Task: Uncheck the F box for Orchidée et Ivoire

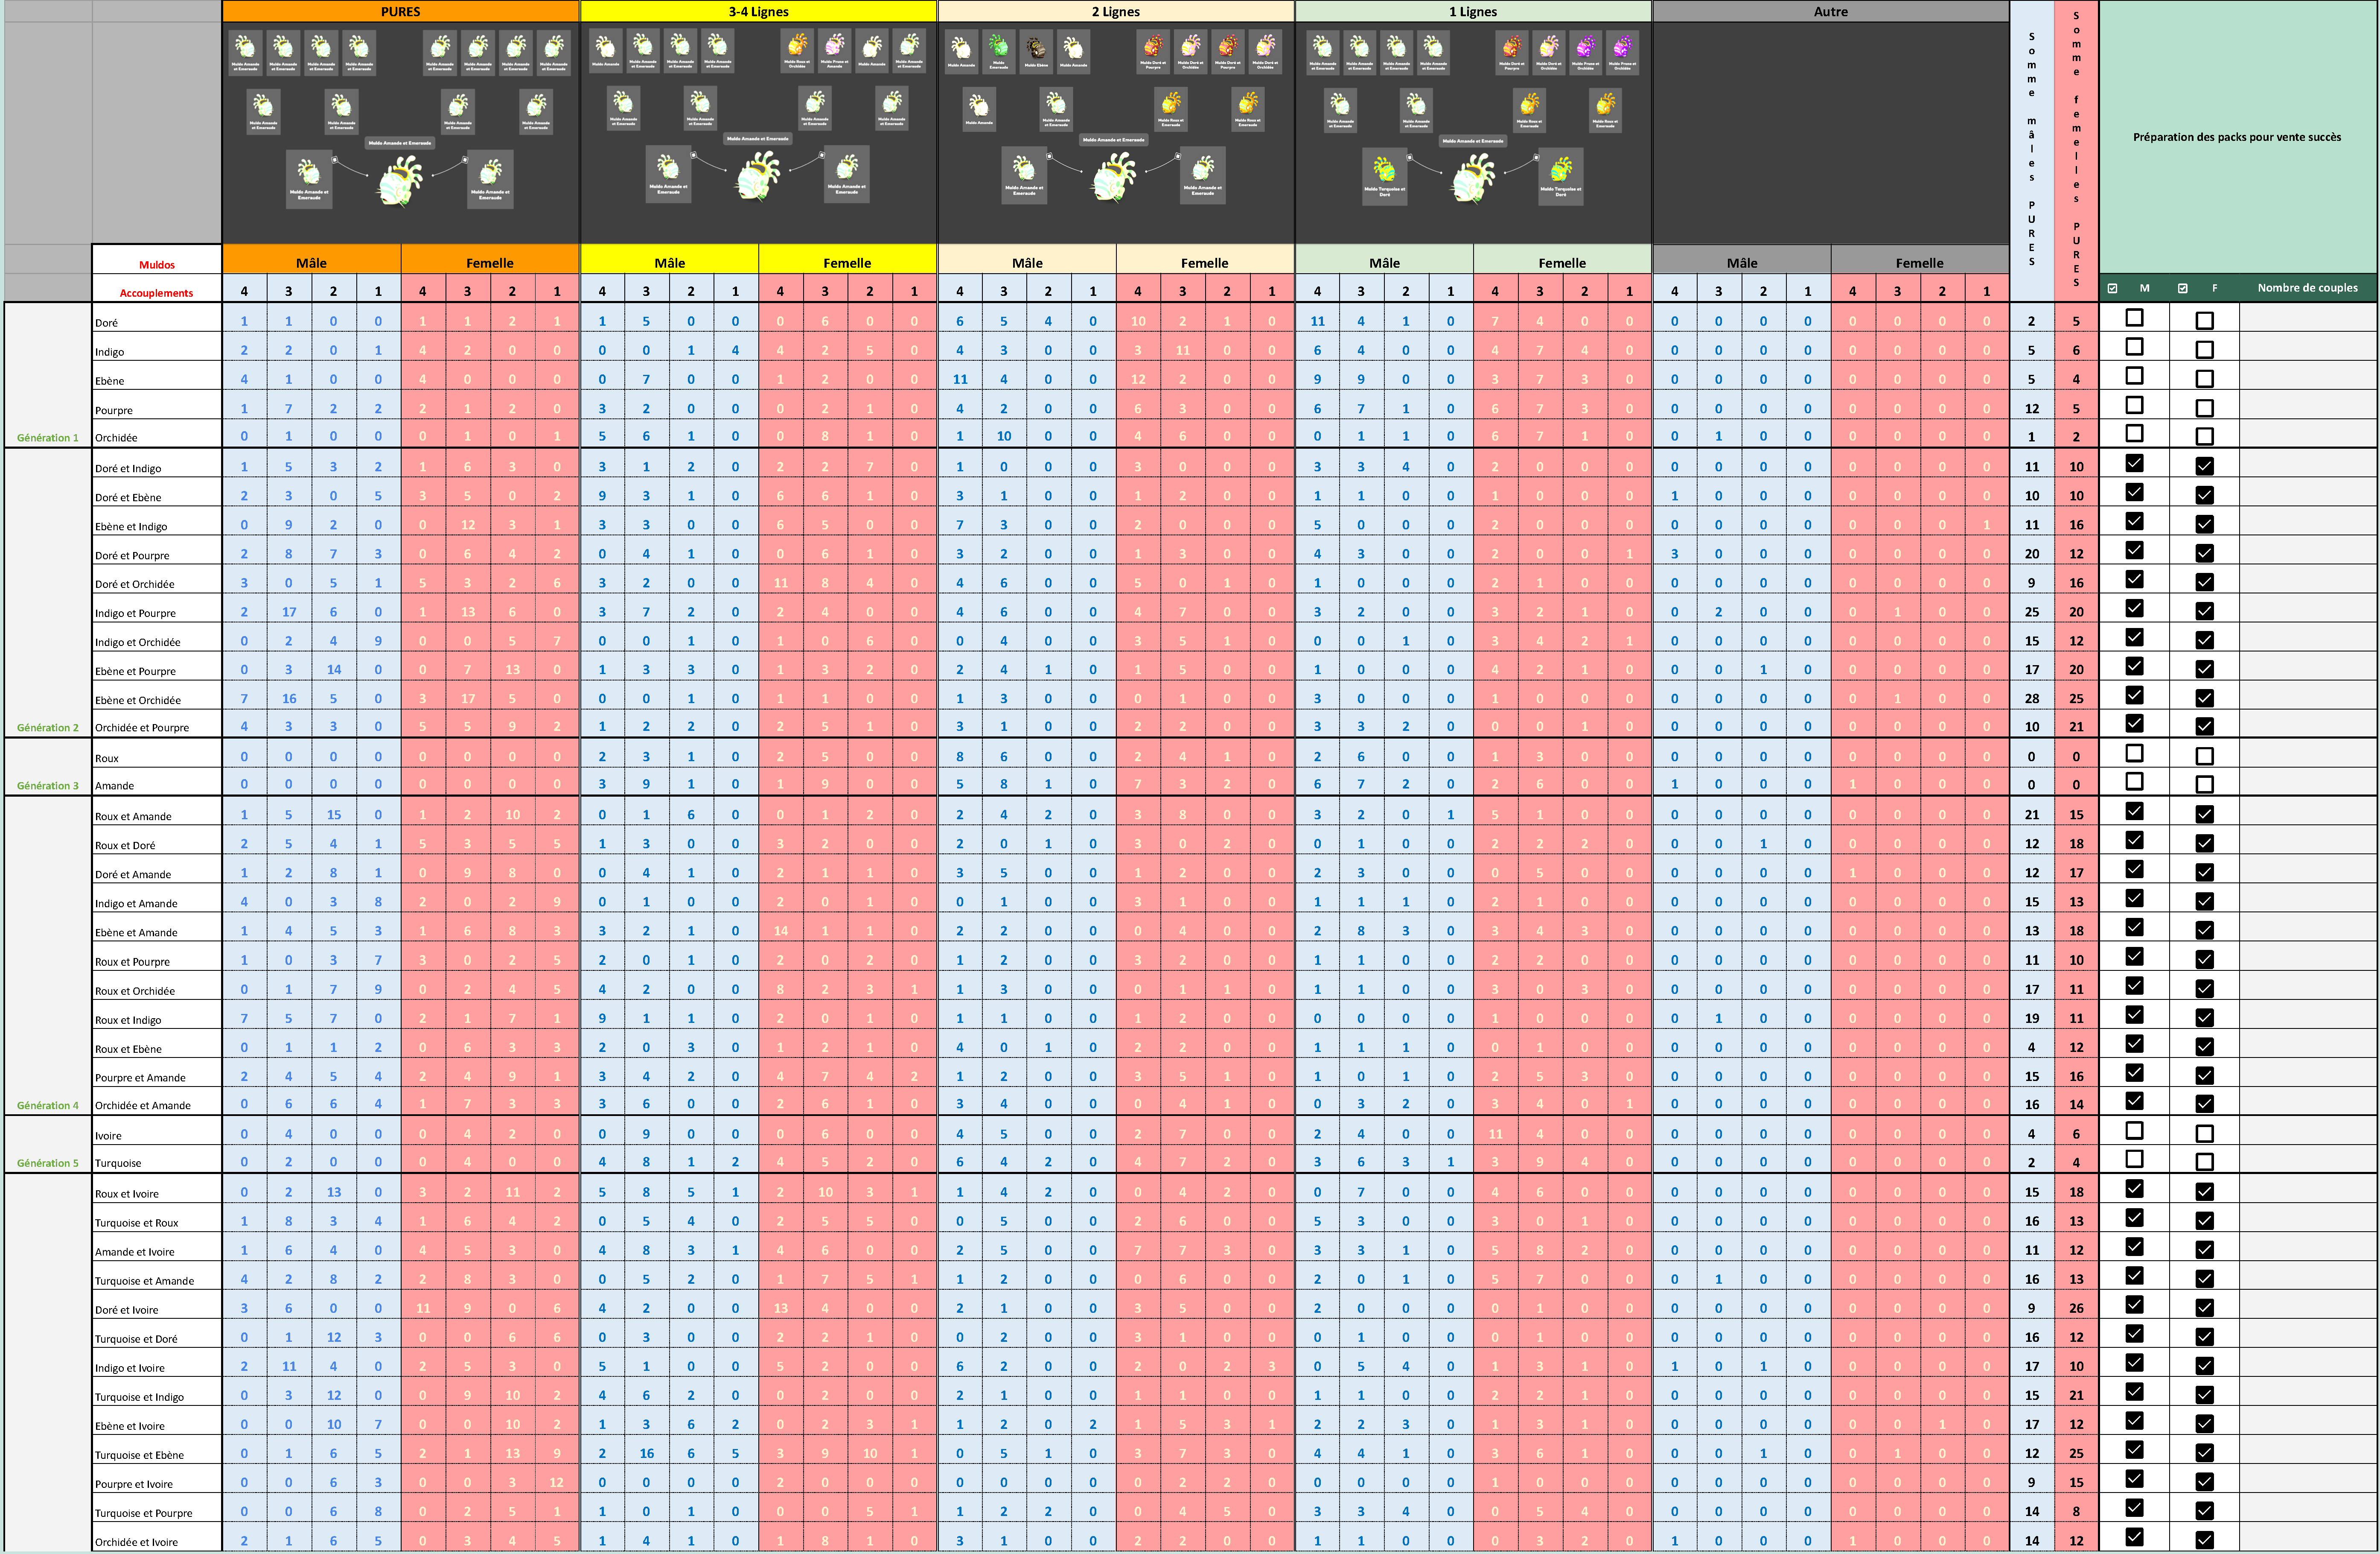Action: point(2204,1540)
